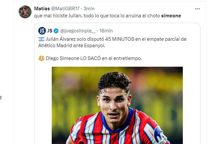Click the 'Atlético Madrid ante Espanyol' line
Viewport: 214px width, 144px height.
point(72,46)
